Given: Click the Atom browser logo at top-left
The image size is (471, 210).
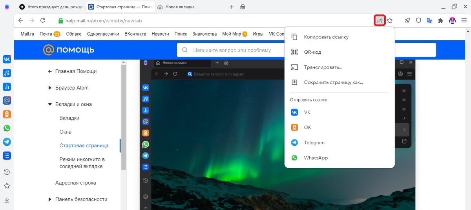Looking at the screenshot, I should [7, 7].
